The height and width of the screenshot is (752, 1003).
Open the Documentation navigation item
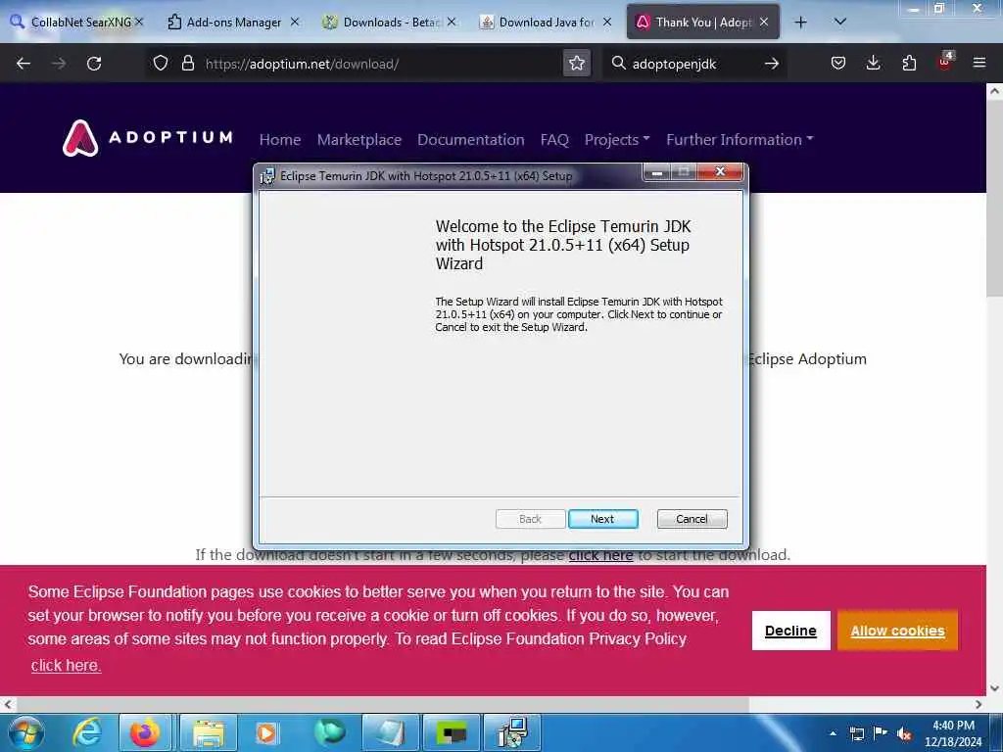(471, 139)
